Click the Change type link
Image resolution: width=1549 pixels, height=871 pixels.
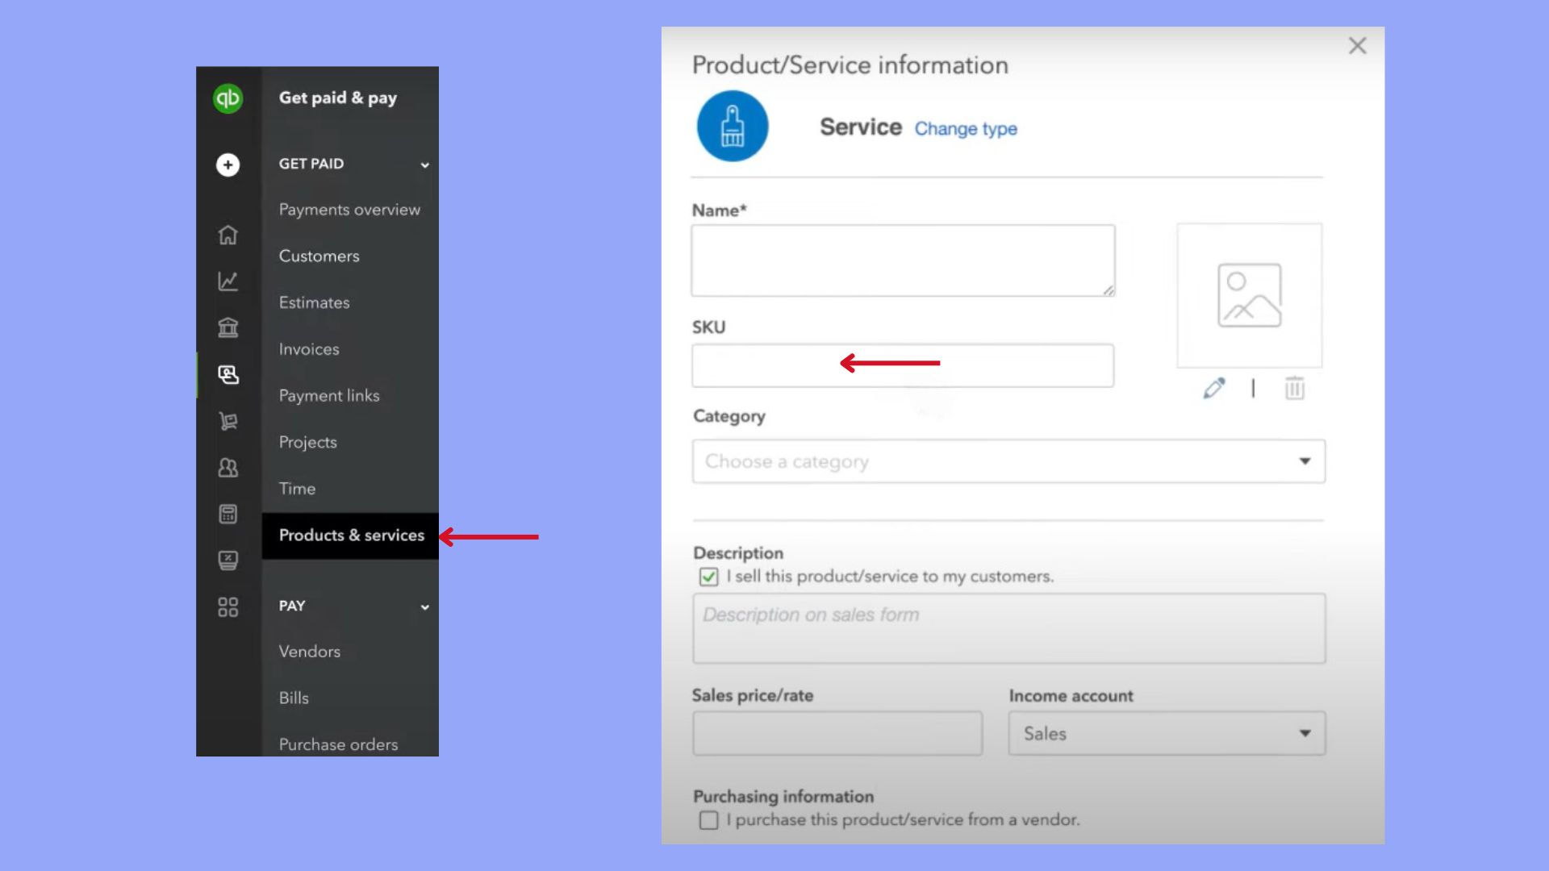[965, 129]
